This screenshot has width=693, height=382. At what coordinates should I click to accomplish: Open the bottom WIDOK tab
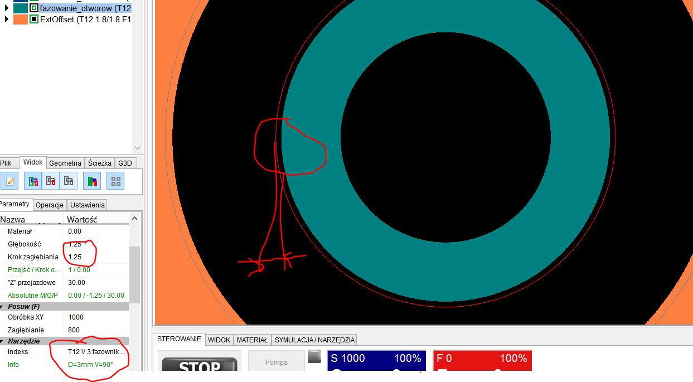[x=219, y=340]
